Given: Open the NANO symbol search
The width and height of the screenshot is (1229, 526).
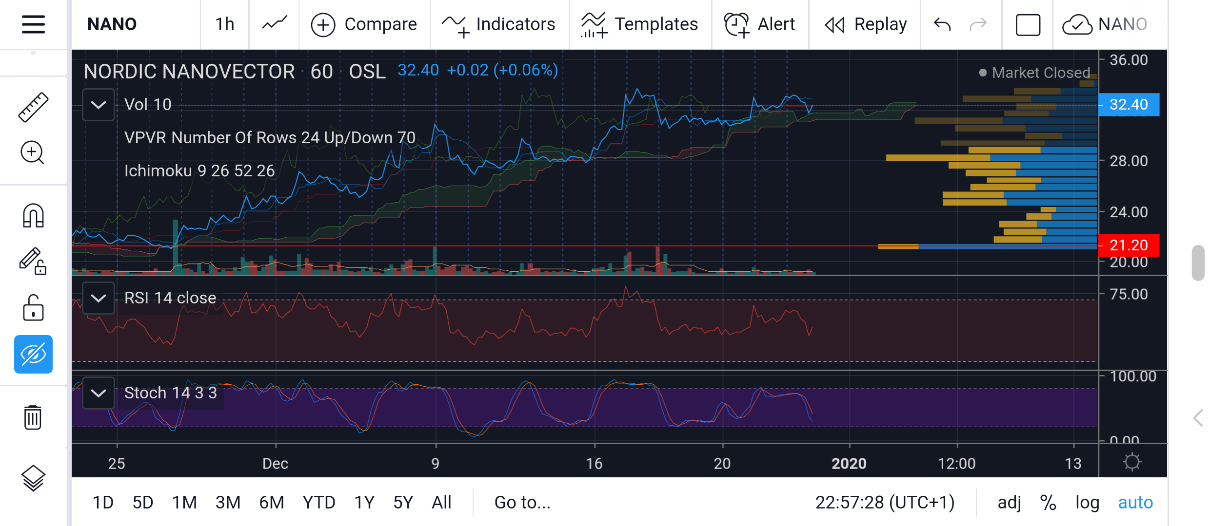Looking at the screenshot, I should point(112,24).
